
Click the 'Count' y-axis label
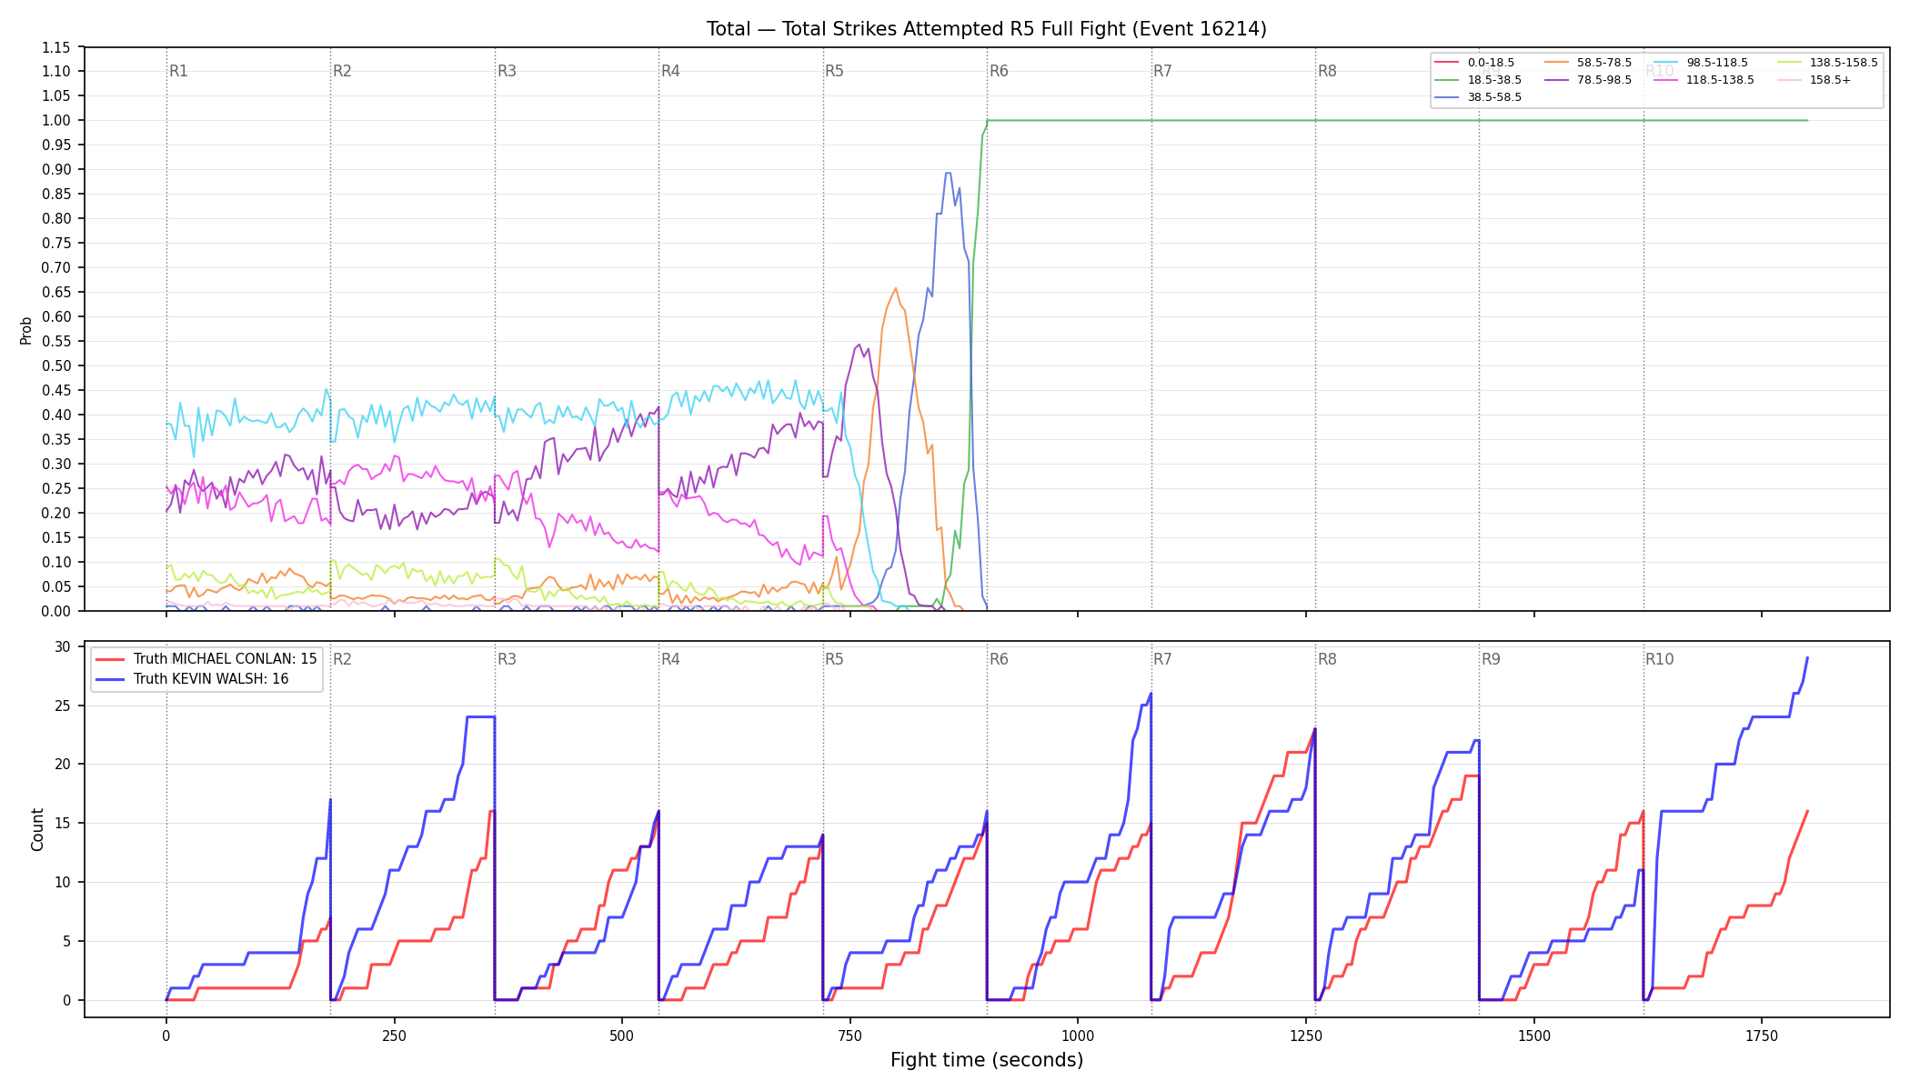(37, 829)
